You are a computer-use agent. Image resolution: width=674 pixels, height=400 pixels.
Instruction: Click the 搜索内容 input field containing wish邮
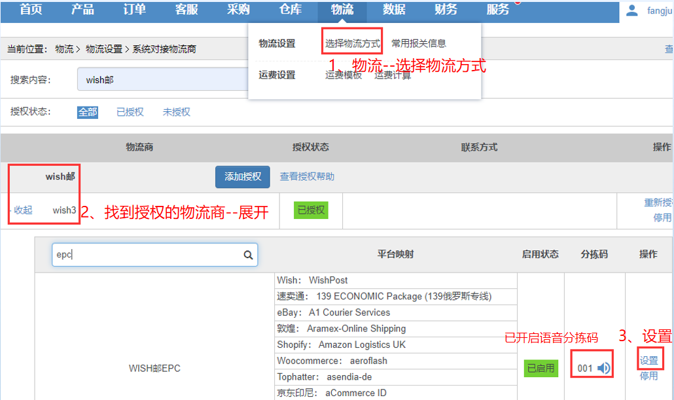click(163, 79)
